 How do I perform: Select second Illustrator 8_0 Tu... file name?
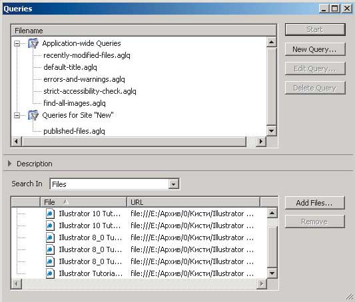(91, 249)
